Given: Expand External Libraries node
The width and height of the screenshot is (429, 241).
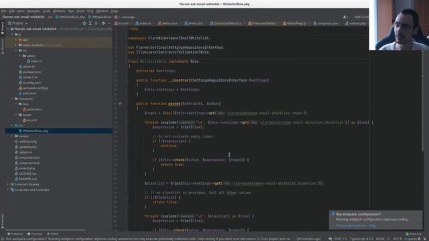Looking at the screenshot, I should click(8, 185).
